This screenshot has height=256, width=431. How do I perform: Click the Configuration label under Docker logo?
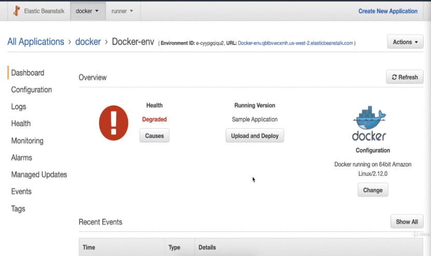point(373,150)
